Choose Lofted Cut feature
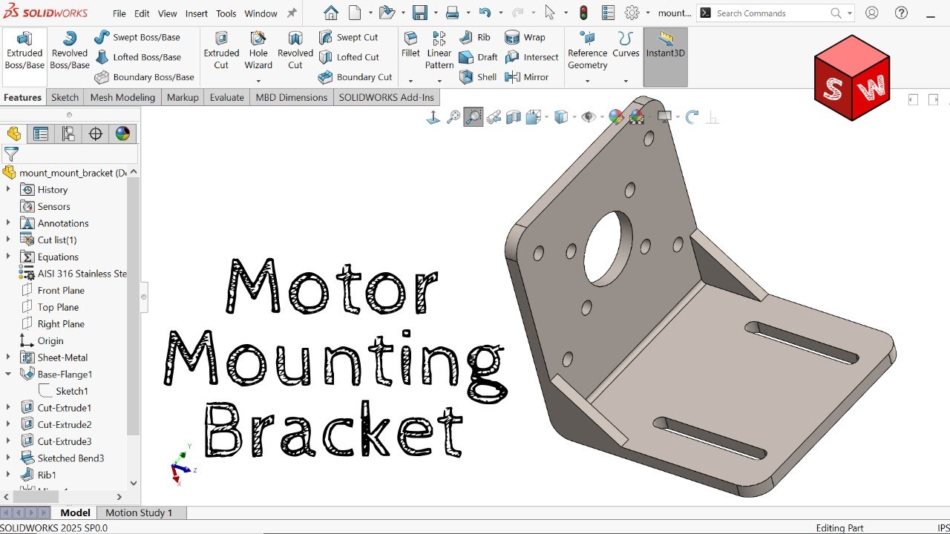Screen dimensions: 950x534 coord(349,57)
